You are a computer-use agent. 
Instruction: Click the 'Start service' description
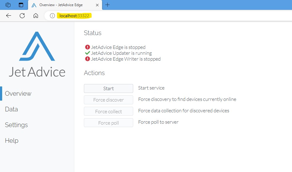pos(151,88)
